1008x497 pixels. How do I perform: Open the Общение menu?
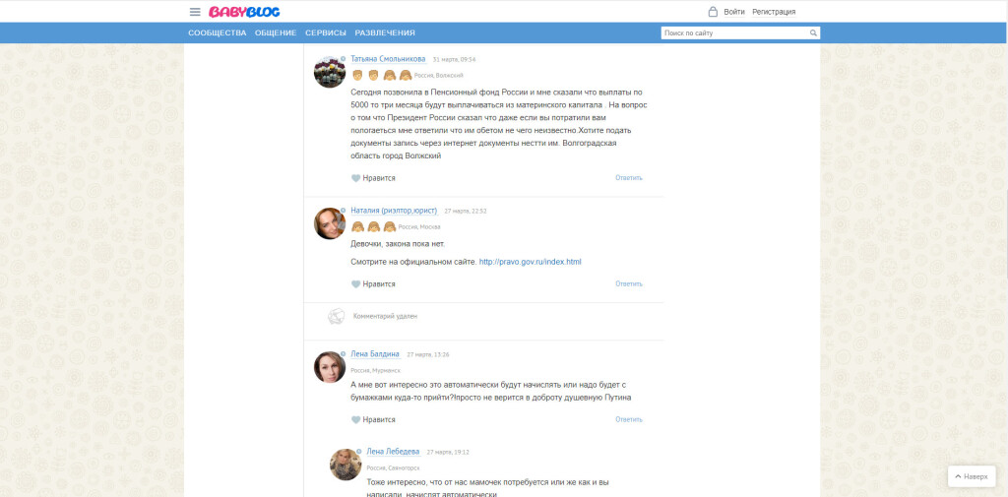tap(276, 33)
